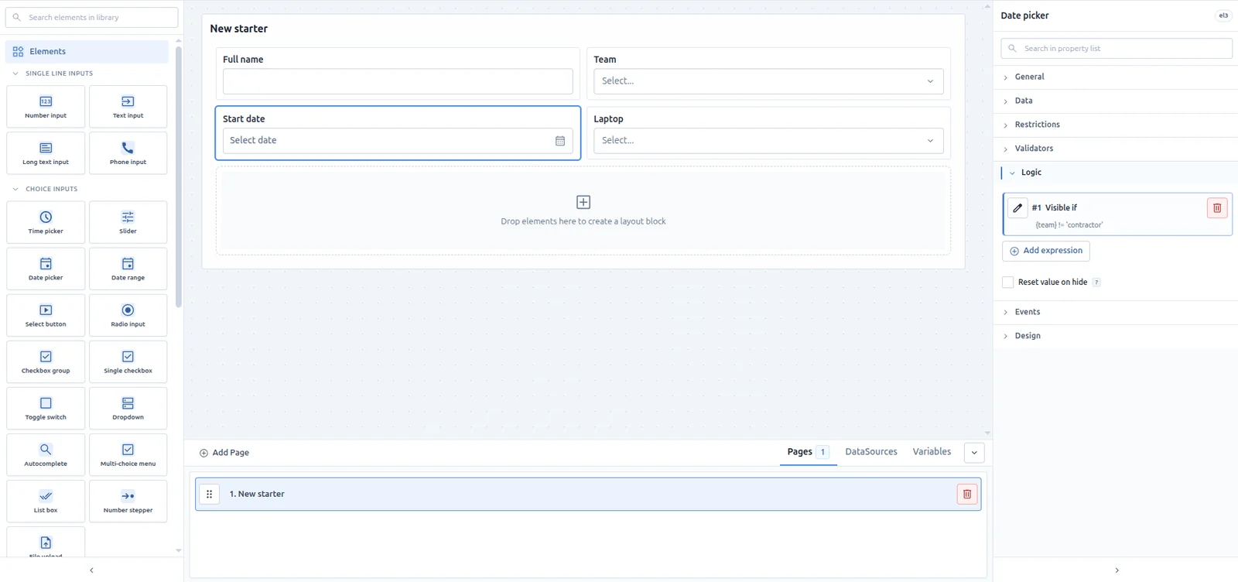The height and width of the screenshot is (582, 1238).
Task: Open the Team select dropdown
Action: tap(768, 81)
